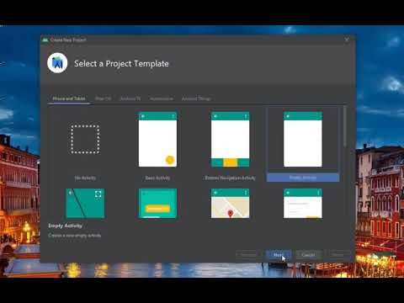Click the Basic Activity label
404x303 pixels.
(157, 178)
